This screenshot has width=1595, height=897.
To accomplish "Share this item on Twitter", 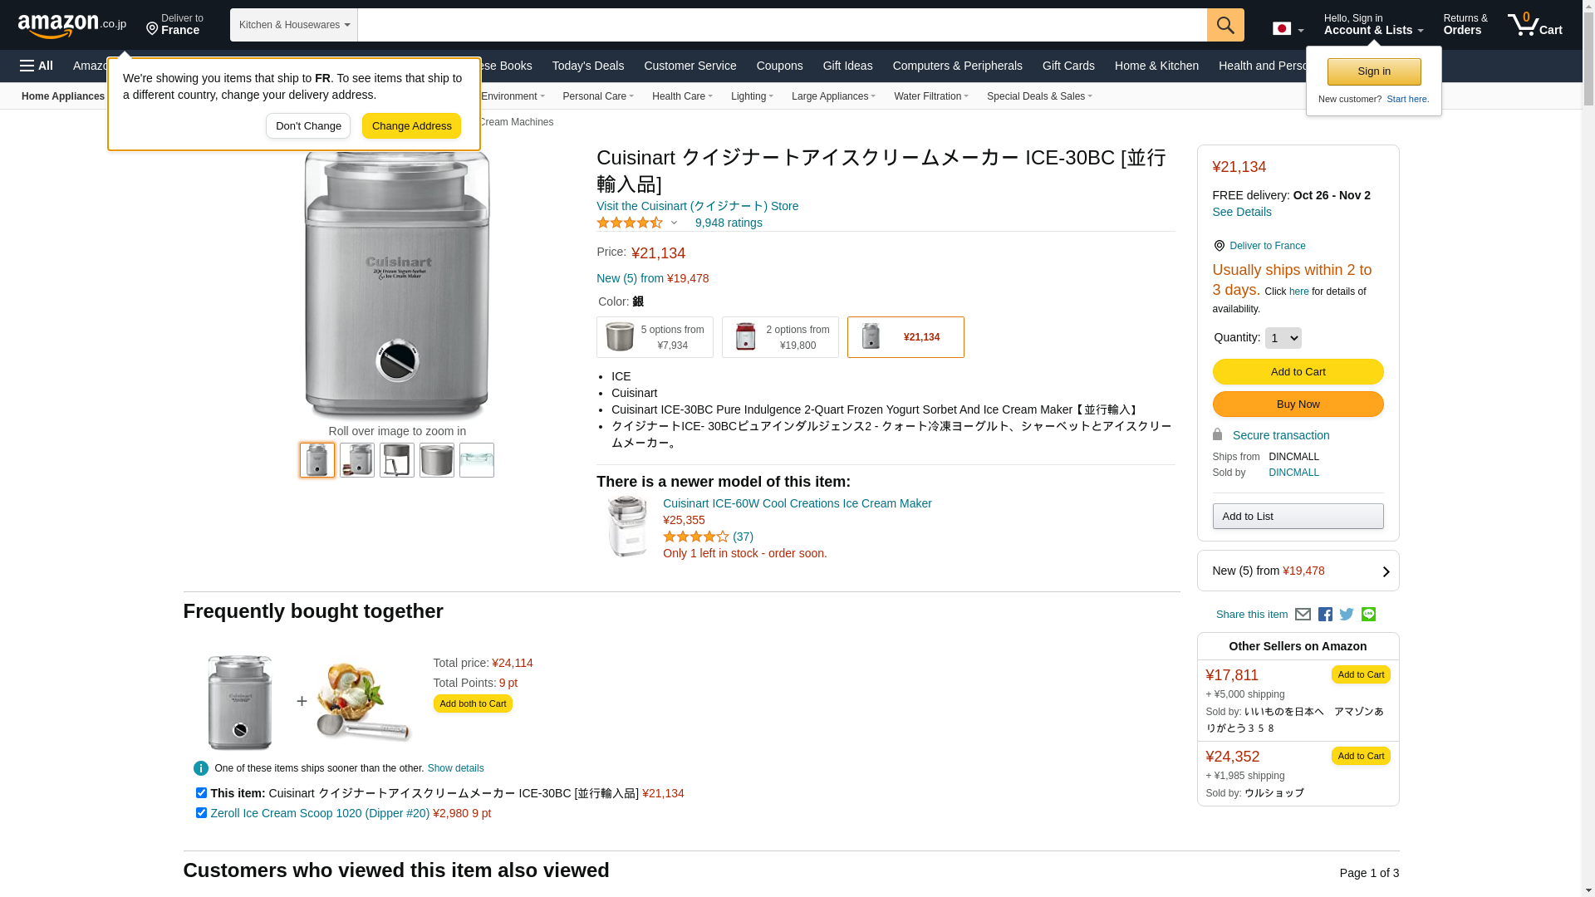I will coord(1347,615).
